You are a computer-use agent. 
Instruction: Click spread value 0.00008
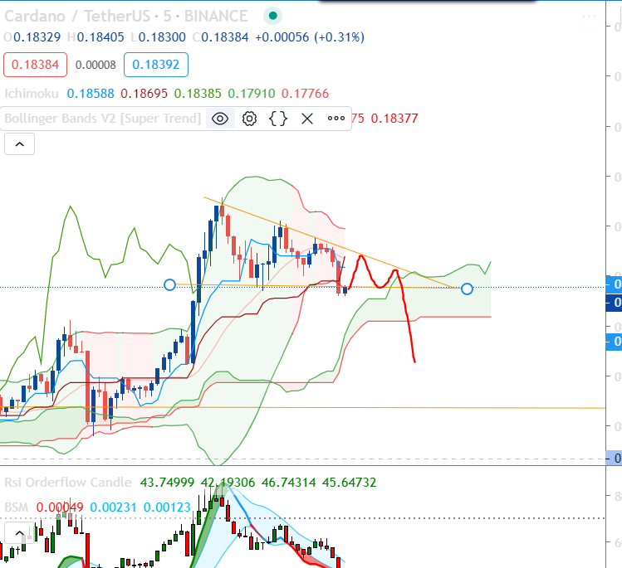(x=96, y=65)
